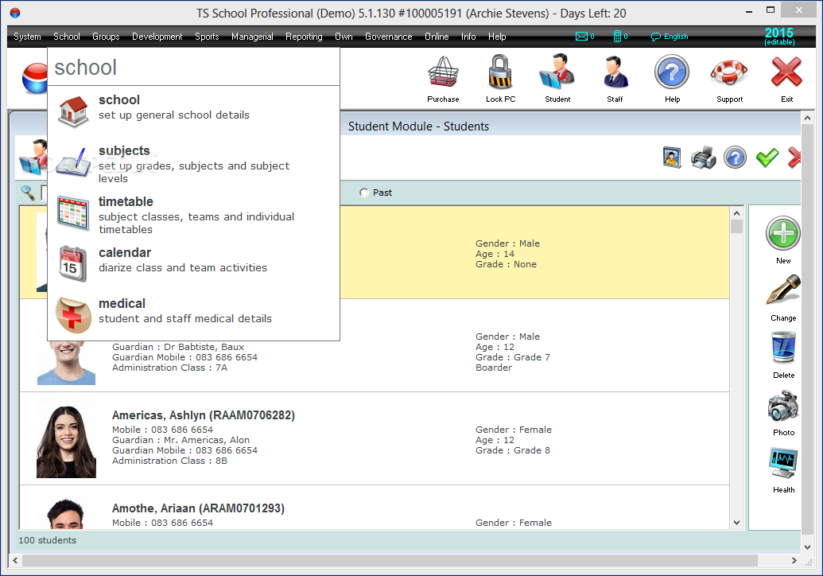Click the green checkmark icon
This screenshot has height=576, width=823.
click(767, 158)
